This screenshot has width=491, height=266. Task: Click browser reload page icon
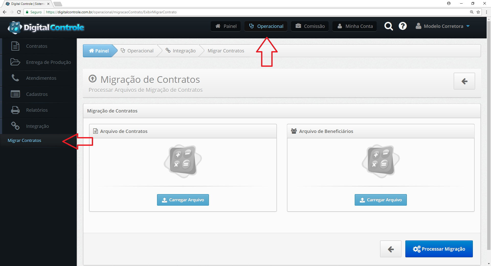[19, 12]
